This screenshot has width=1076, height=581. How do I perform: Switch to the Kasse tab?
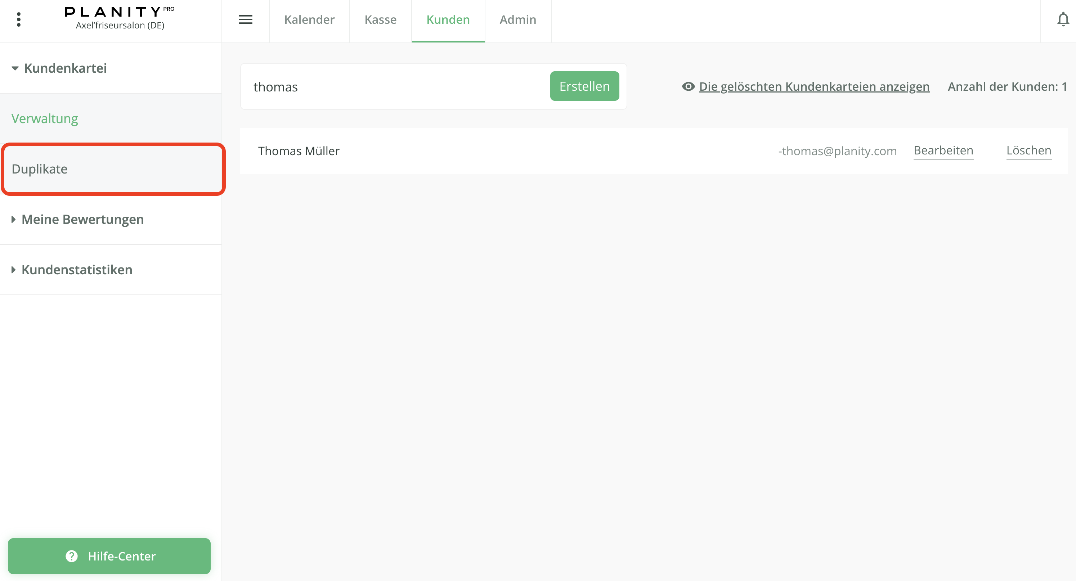[380, 20]
